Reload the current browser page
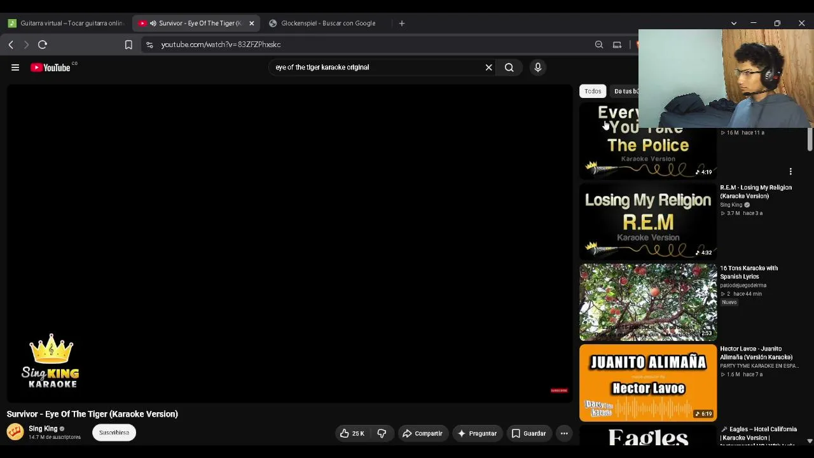Viewport: 814px width, 458px height. point(43,45)
